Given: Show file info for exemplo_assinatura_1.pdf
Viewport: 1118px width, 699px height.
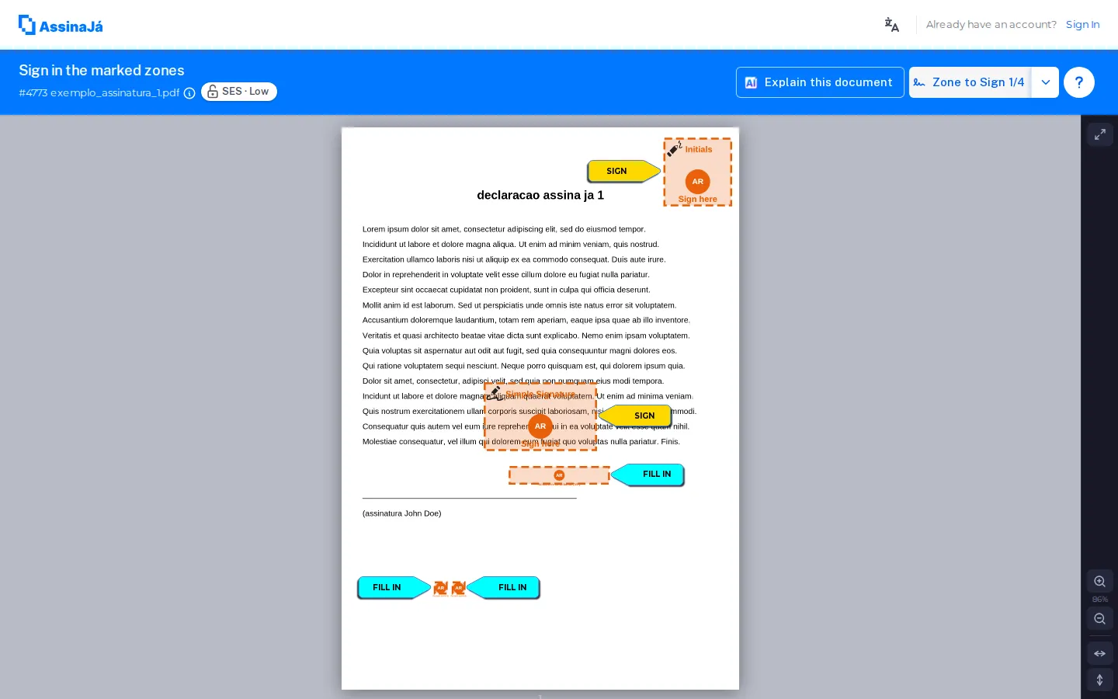Looking at the screenshot, I should [189, 93].
